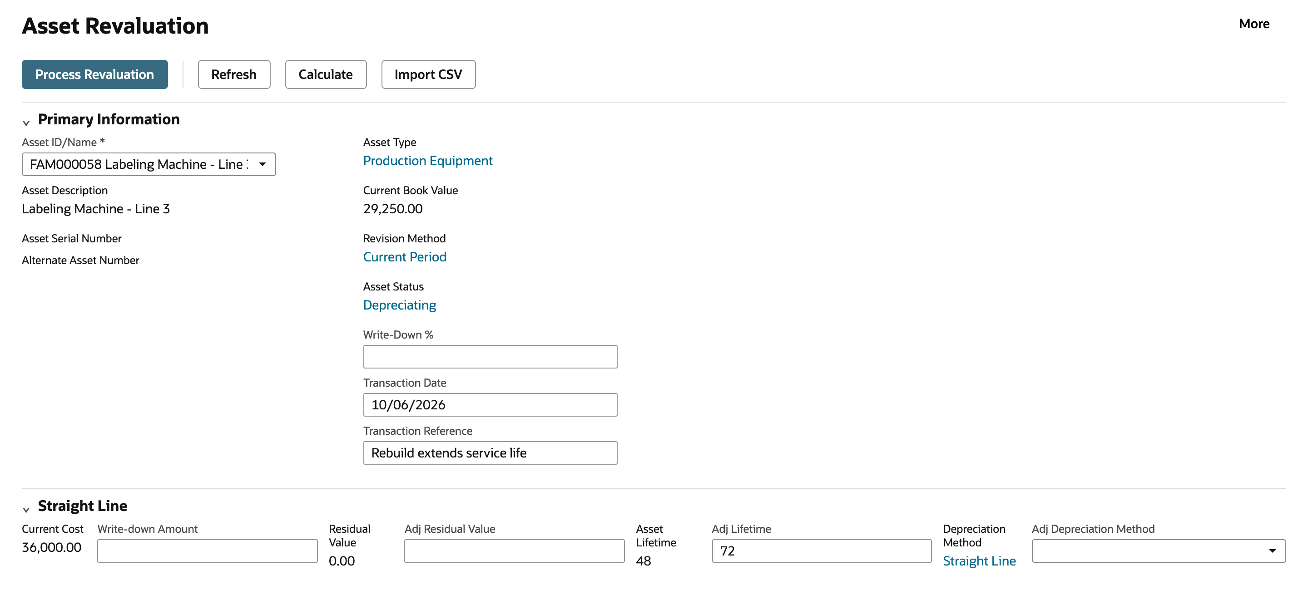Open the More menu
The image size is (1308, 590).
click(1253, 24)
